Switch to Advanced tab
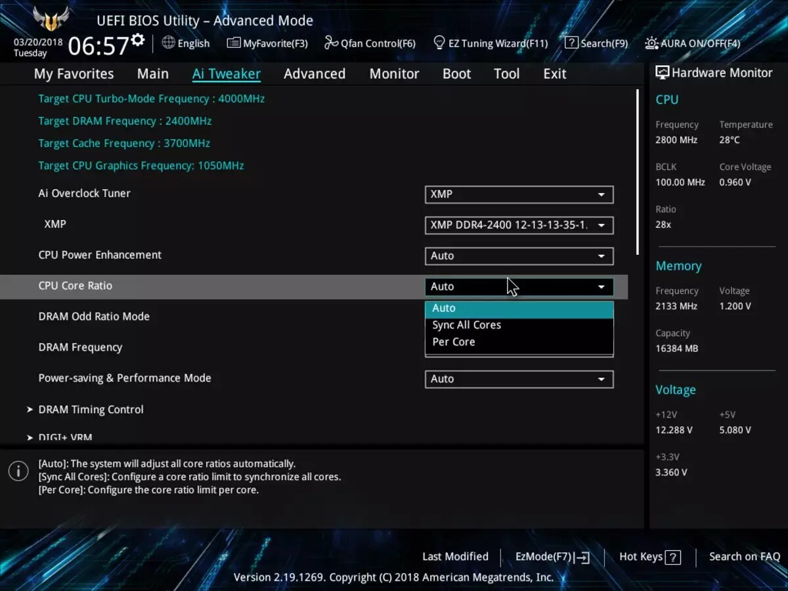788x591 pixels. [x=315, y=74]
